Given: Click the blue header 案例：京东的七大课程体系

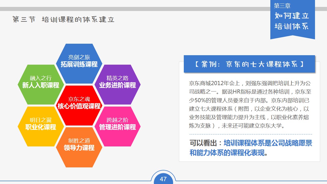Looking at the screenshot, I should click(x=249, y=64).
